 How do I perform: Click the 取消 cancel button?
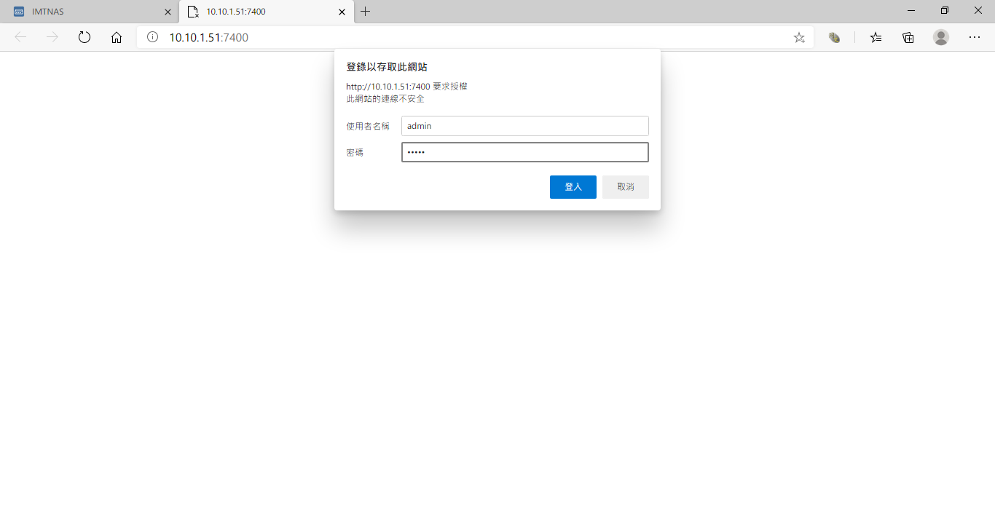coord(626,187)
